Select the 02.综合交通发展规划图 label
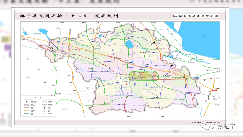The image size is (243, 137). click(x=196, y=16)
